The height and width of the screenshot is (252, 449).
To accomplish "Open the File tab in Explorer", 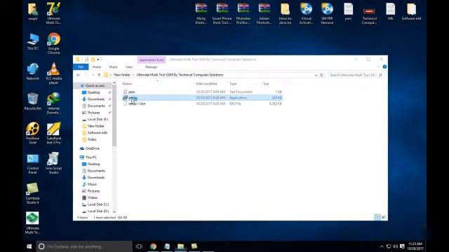I will pyautogui.click(x=81, y=67).
